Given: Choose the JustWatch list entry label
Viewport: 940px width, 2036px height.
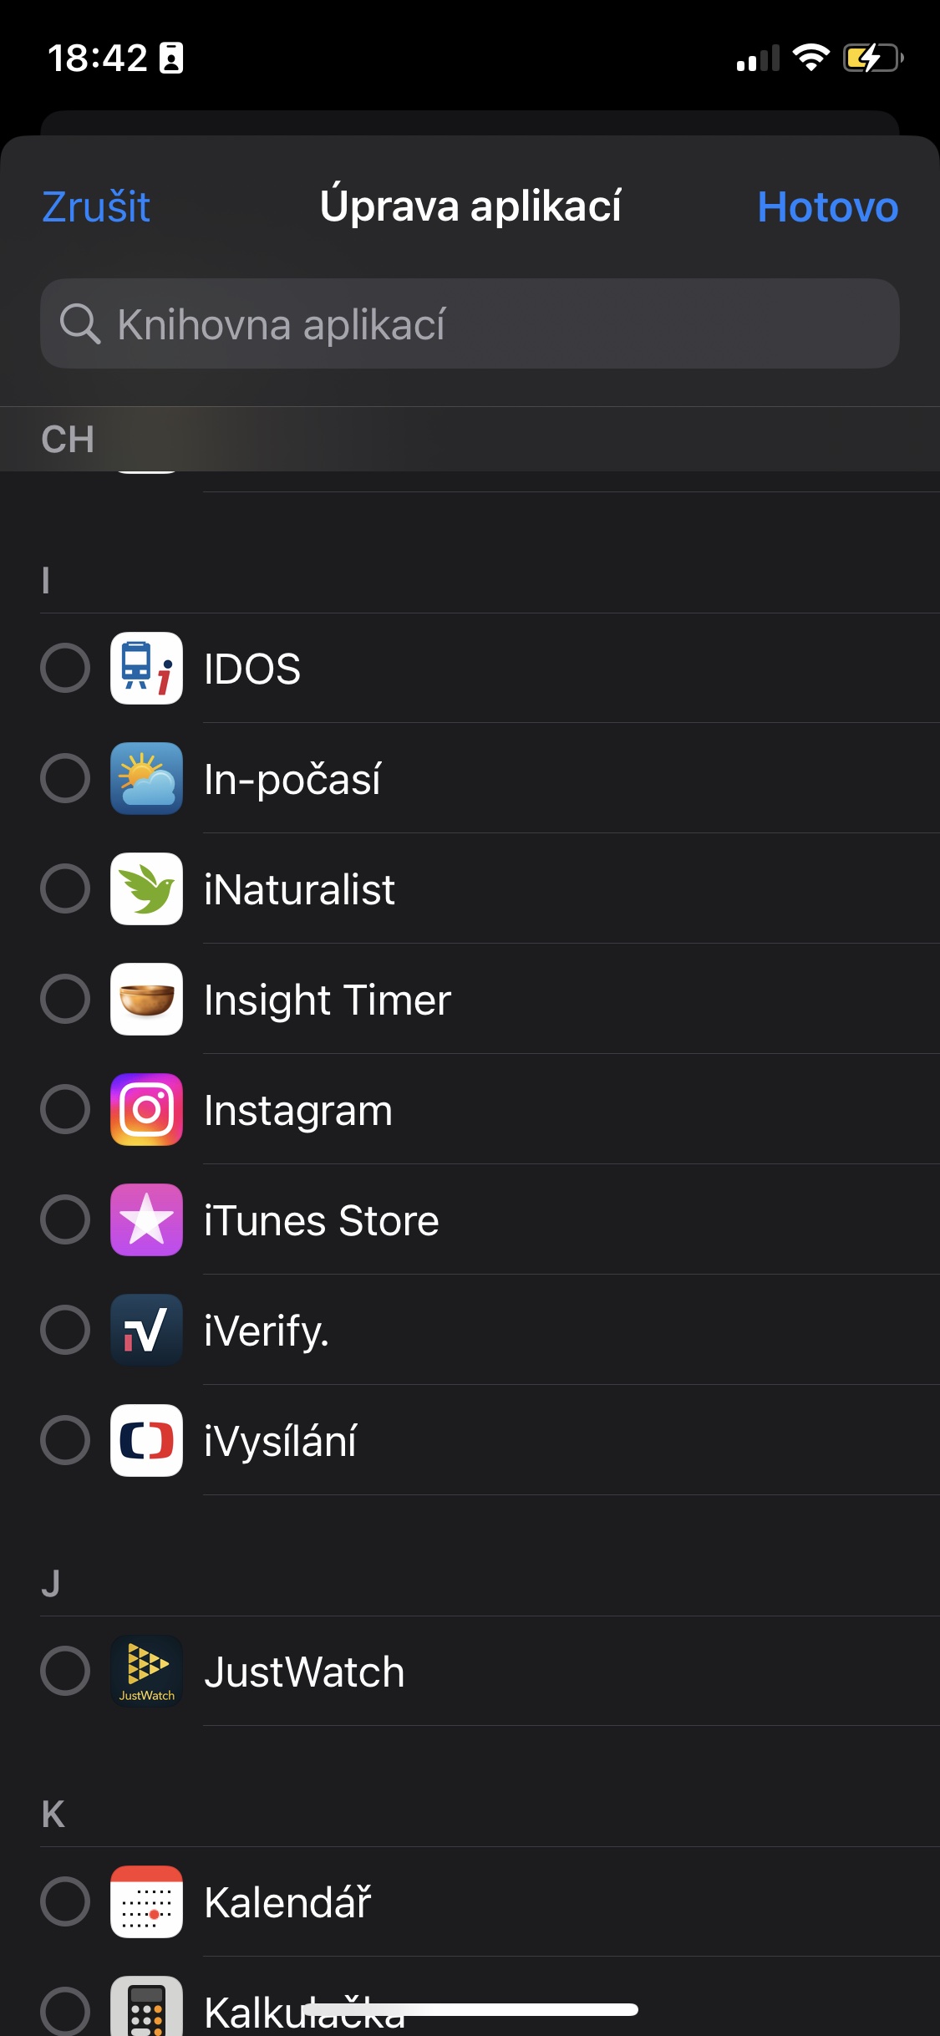Looking at the screenshot, I should point(304,1672).
